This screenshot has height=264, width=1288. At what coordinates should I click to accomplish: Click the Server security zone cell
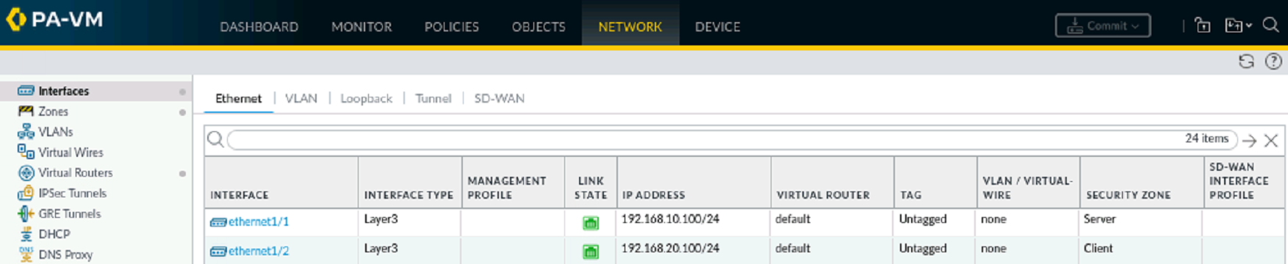click(x=1099, y=219)
